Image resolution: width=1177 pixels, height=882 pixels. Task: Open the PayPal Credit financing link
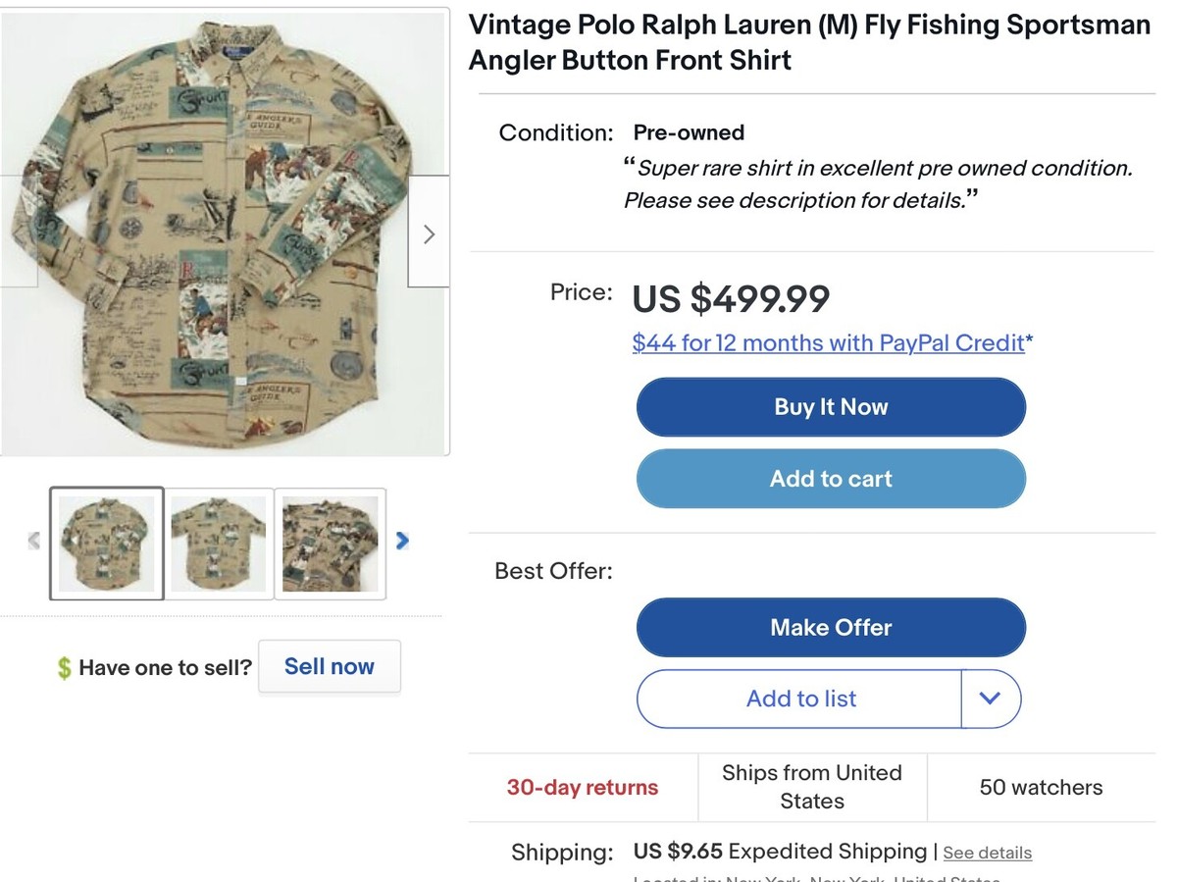[833, 342]
